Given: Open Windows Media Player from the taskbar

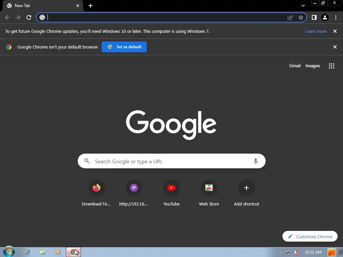Looking at the screenshot, I should pos(58,252).
